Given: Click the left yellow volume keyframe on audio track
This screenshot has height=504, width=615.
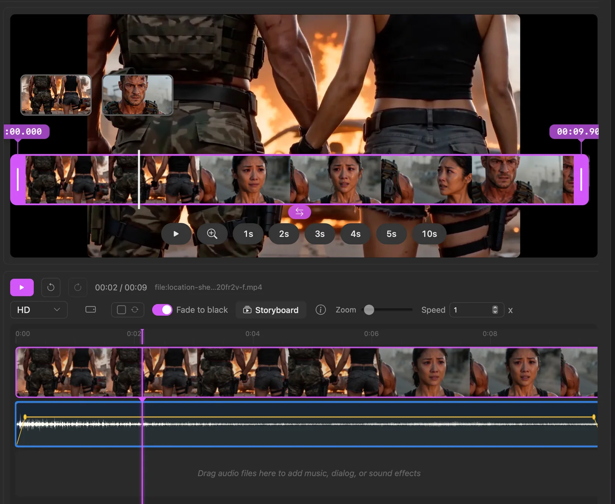Looking at the screenshot, I should [25, 417].
